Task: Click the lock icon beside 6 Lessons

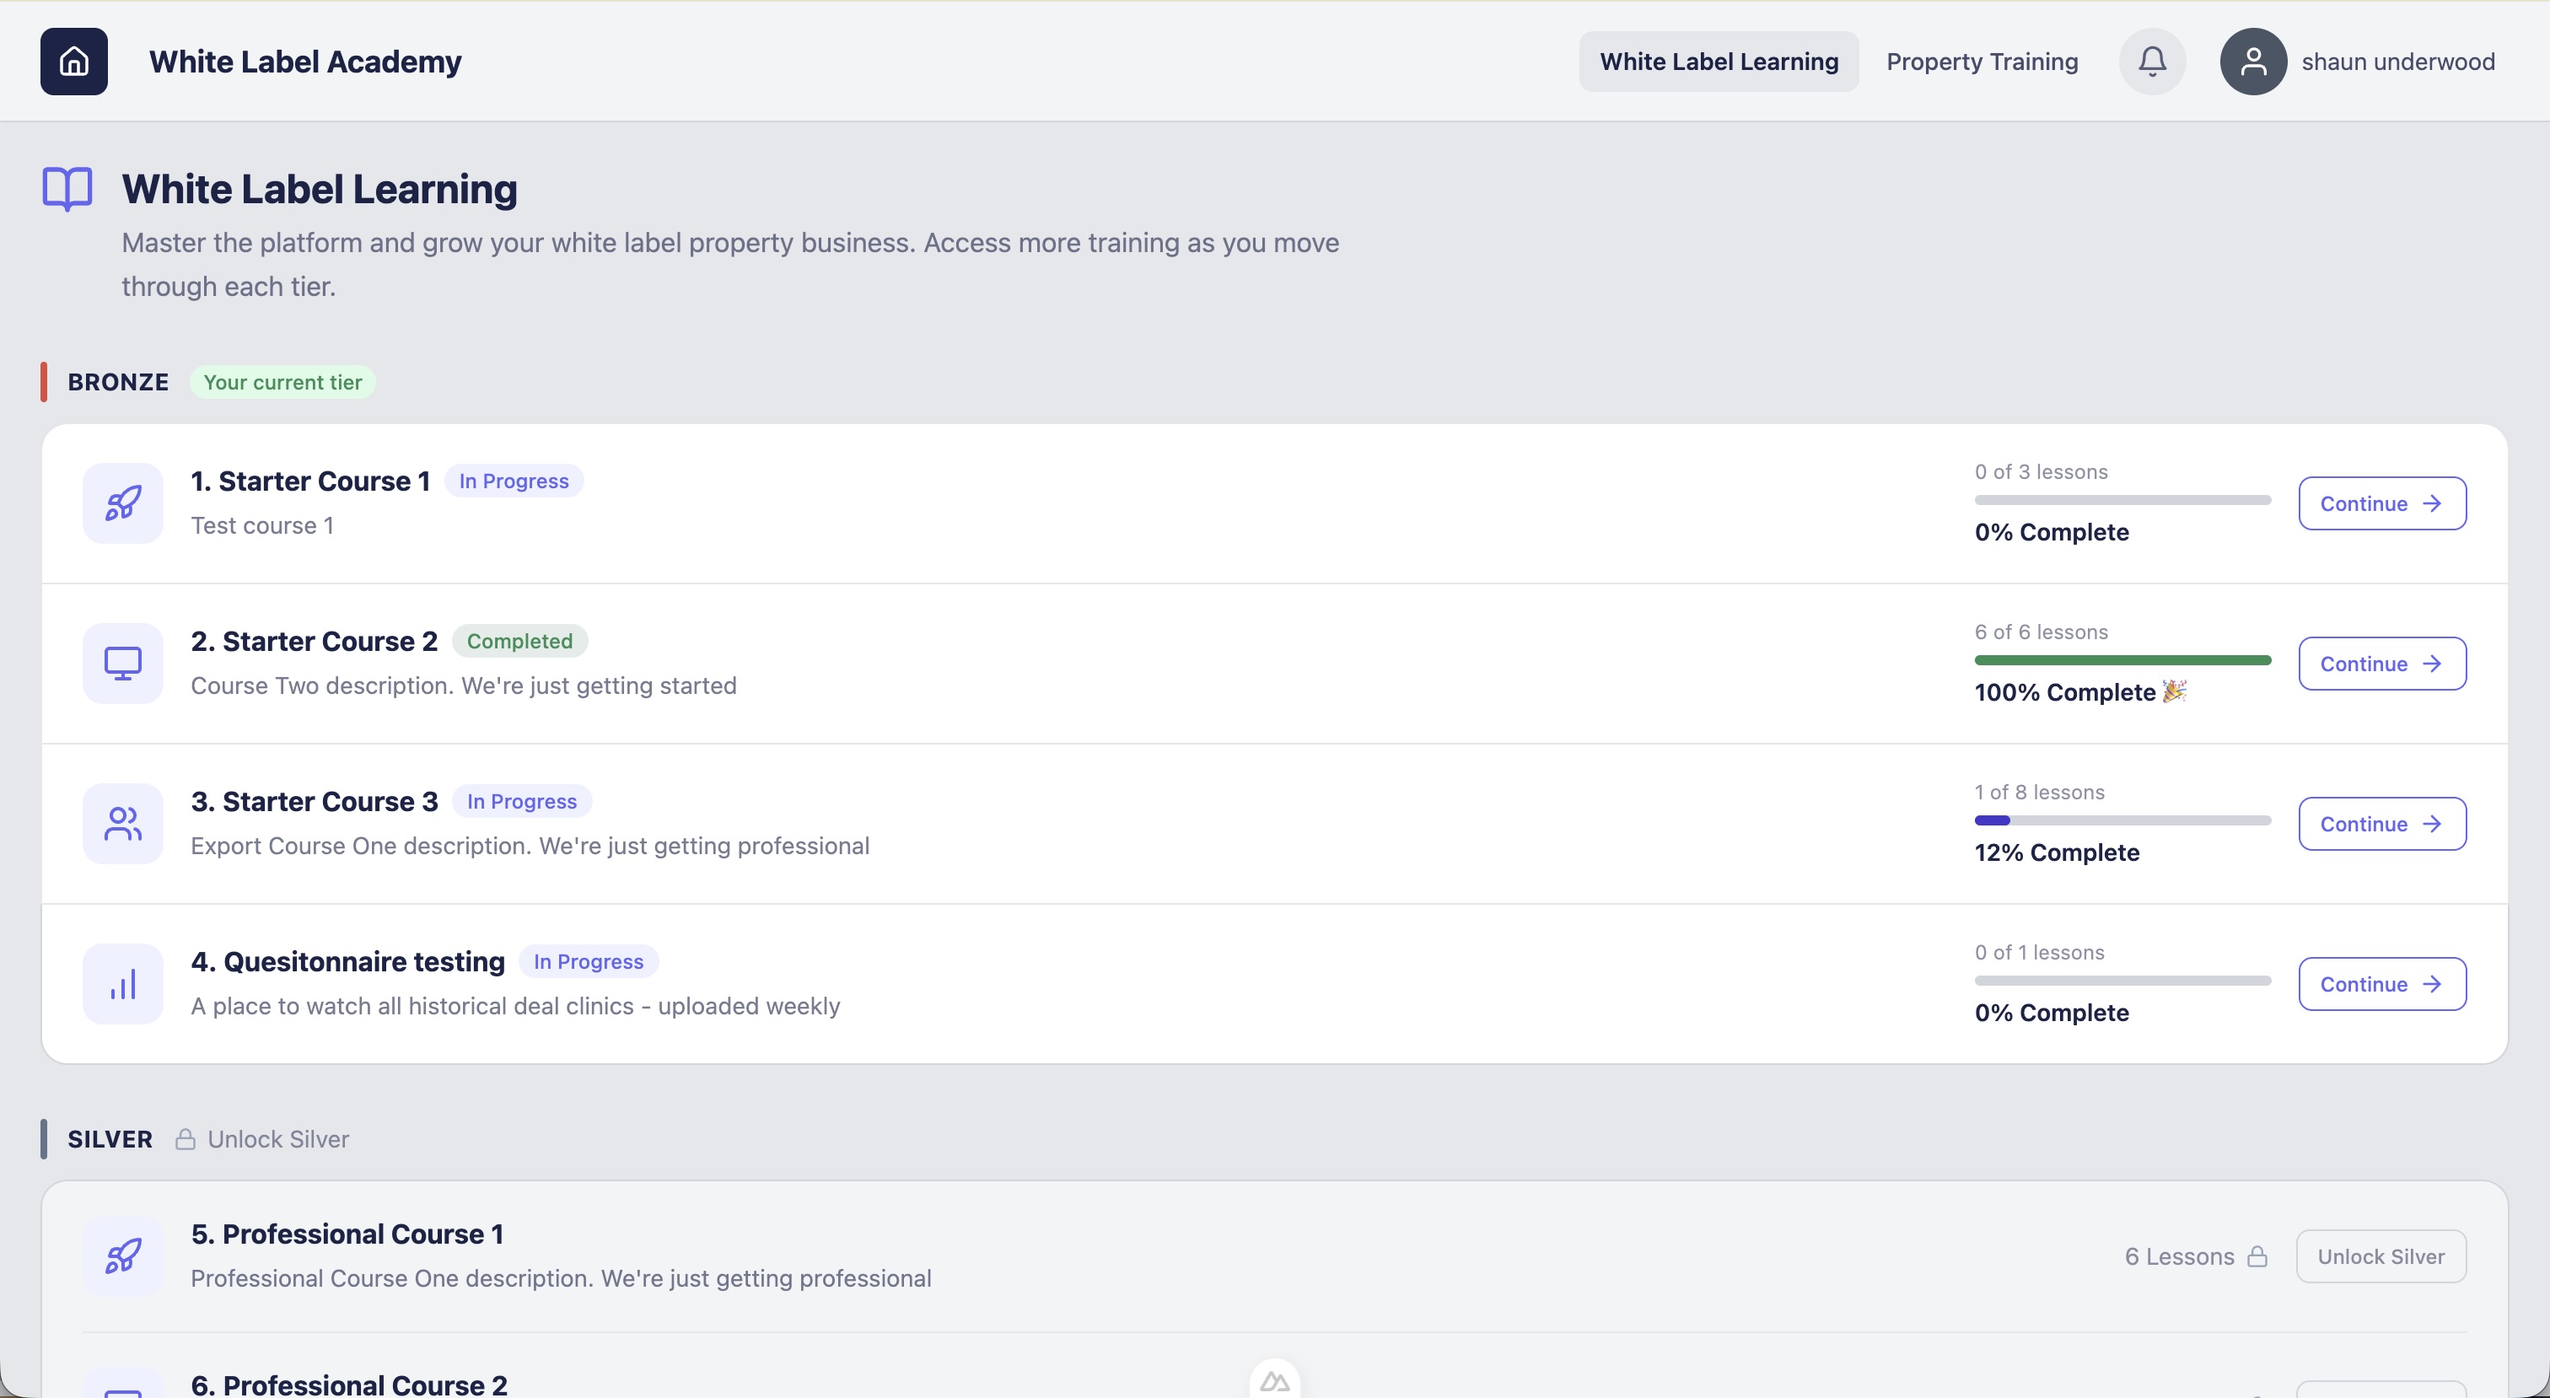Action: [2257, 1256]
